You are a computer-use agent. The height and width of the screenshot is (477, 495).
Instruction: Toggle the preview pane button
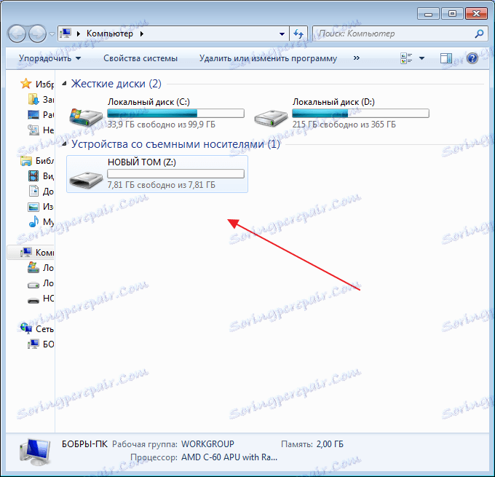click(446, 58)
